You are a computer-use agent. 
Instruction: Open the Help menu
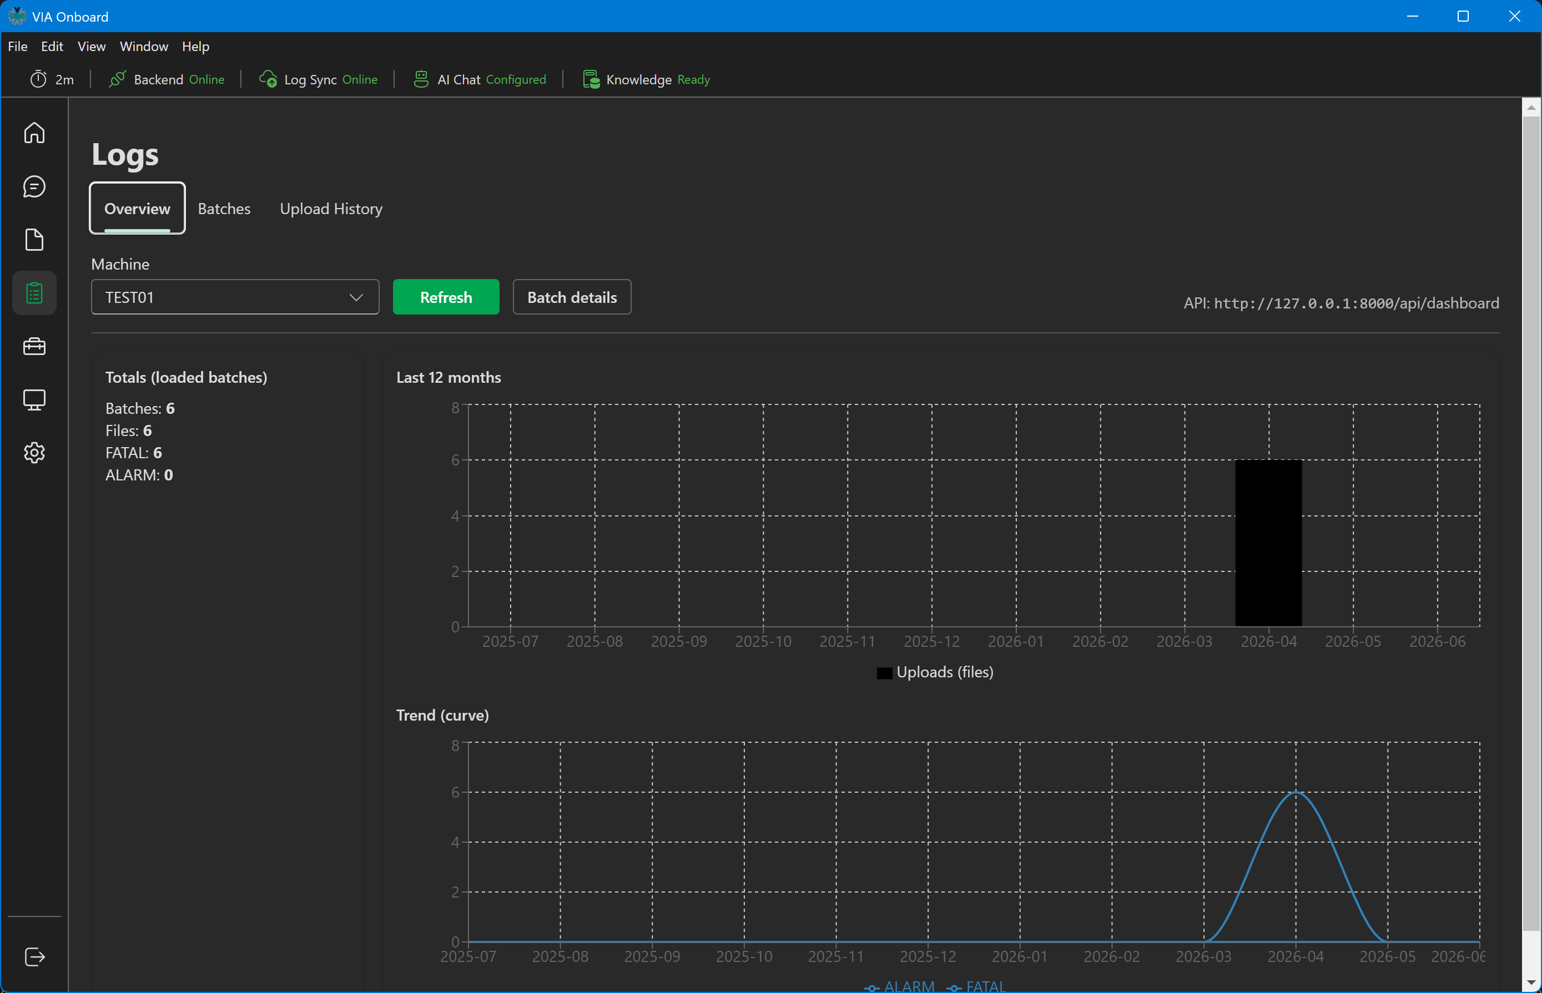(x=195, y=47)
